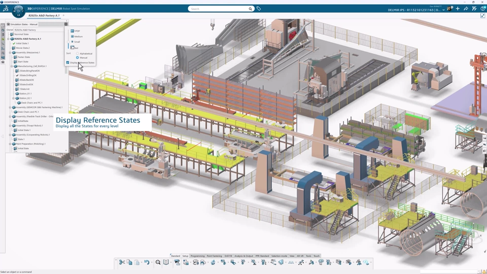Collapse Manufacturing_Cell_RARSA.1 node

coord(12,66)
